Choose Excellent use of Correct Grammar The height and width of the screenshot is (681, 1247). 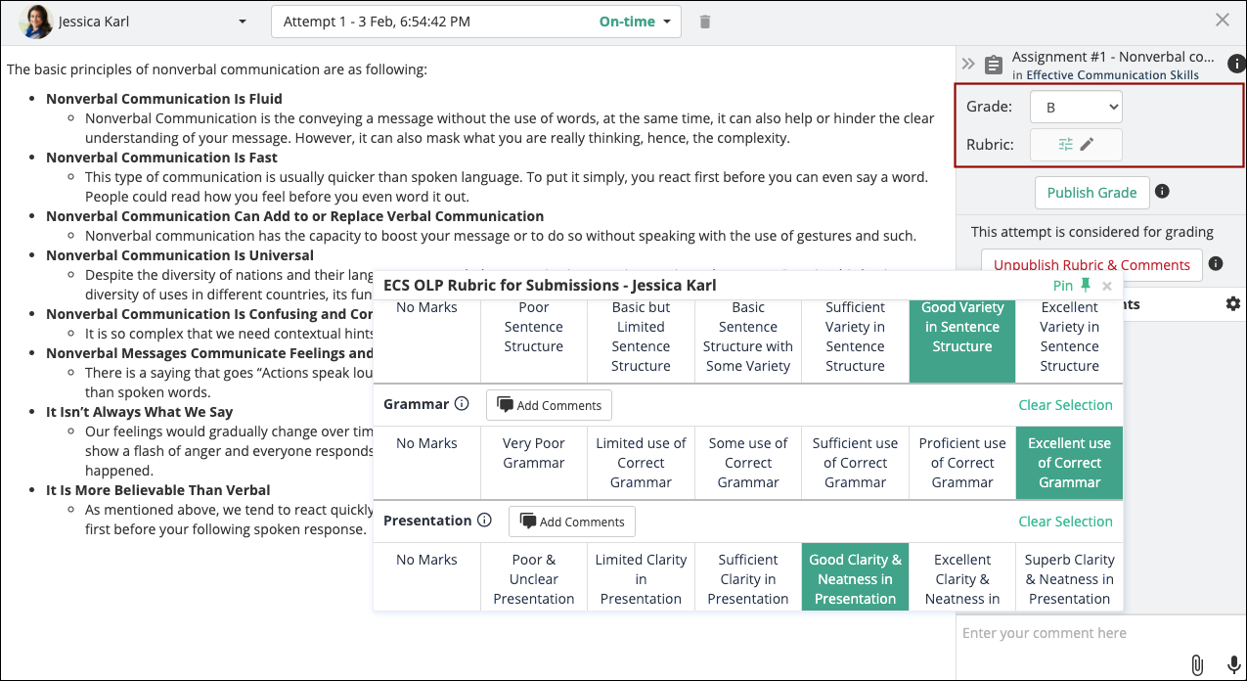tap(1069, 463)
